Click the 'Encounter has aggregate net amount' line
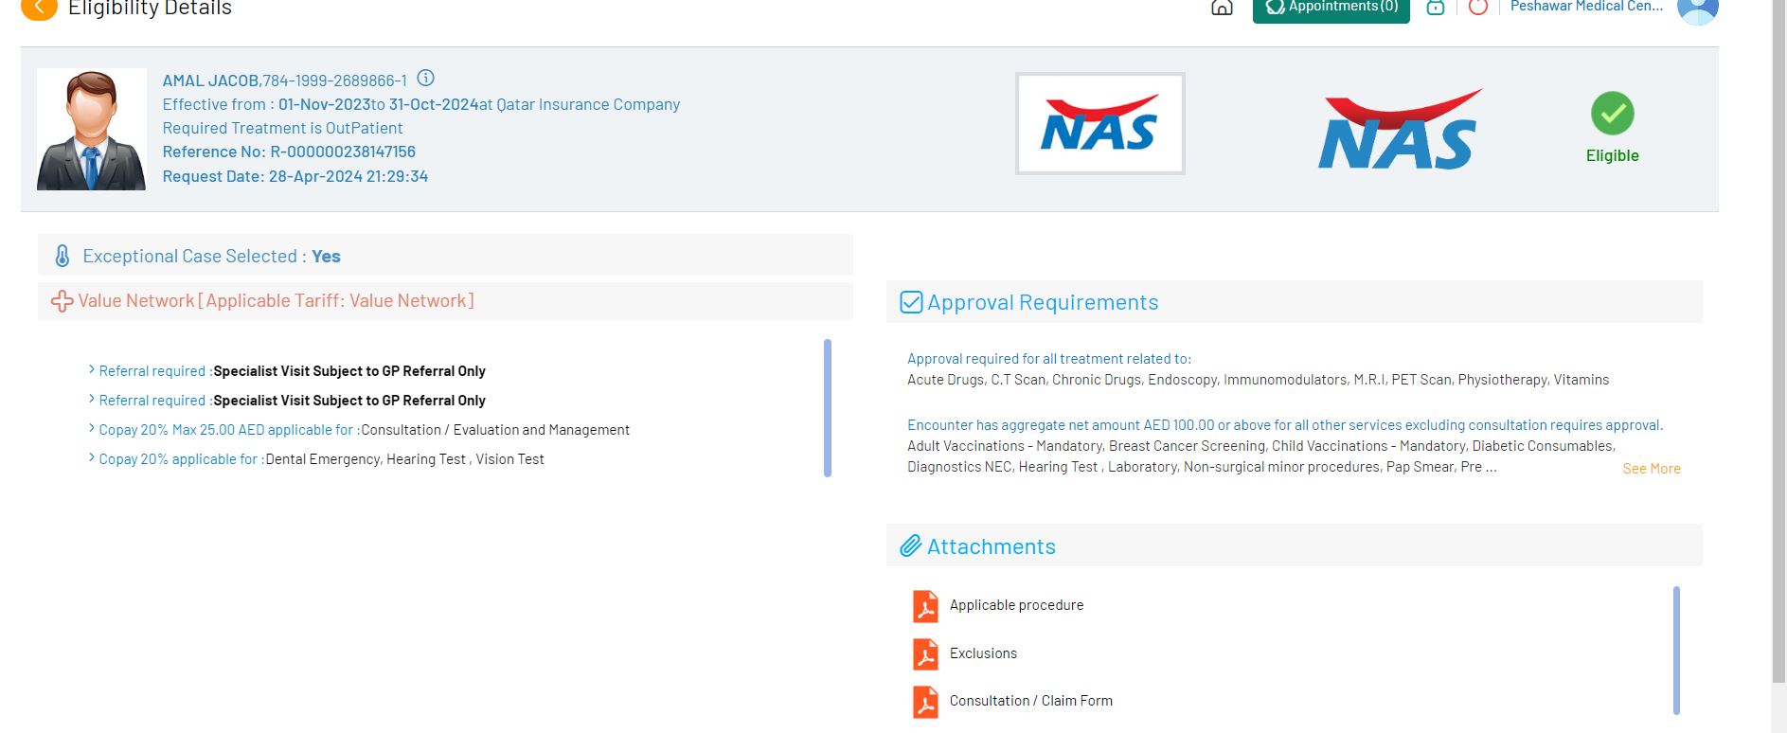Image resolution: width=1787 pixels, height=733 pixels. click(x=1285, y=425)
